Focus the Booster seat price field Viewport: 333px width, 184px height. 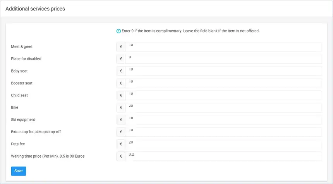(223, 83)
